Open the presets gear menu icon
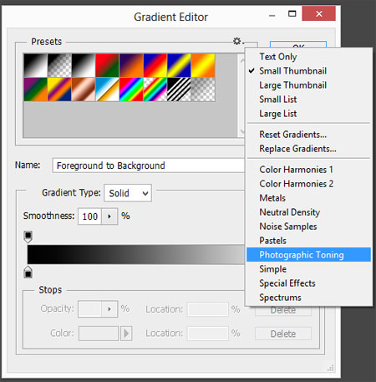Screen dimensions: 376x382 coord(238,41)
